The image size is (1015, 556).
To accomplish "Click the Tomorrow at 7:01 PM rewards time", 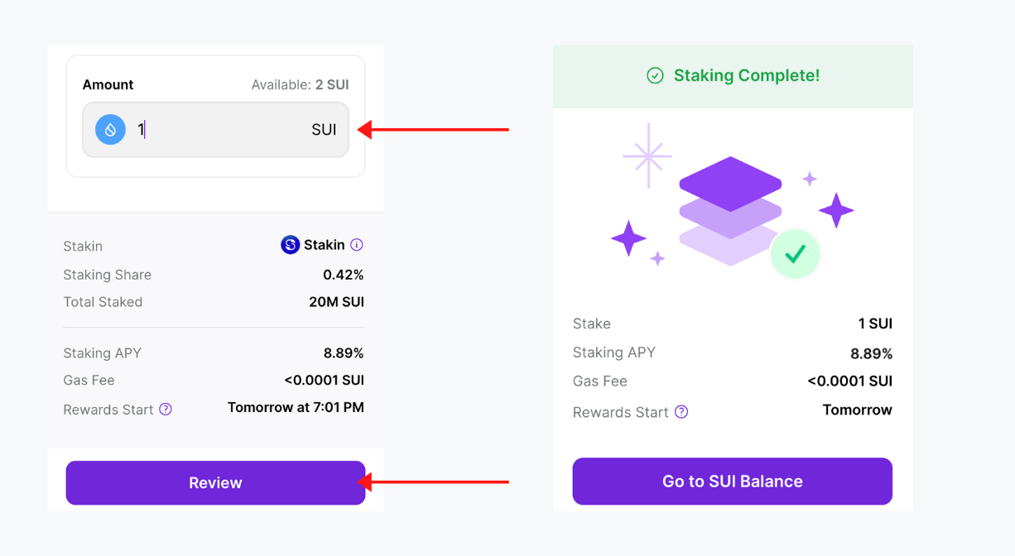I will tap(296, 407).
